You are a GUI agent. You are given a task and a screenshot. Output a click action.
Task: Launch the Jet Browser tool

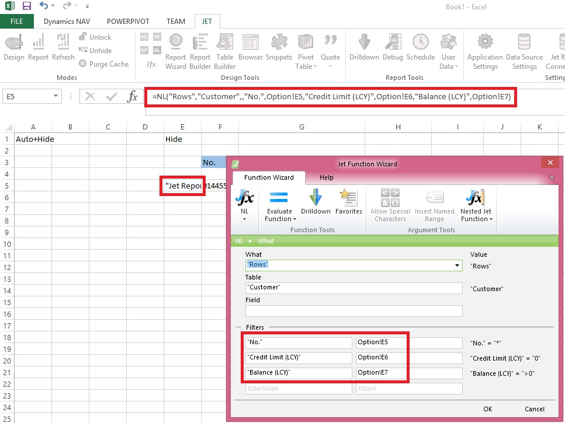(x=250, y=47)
